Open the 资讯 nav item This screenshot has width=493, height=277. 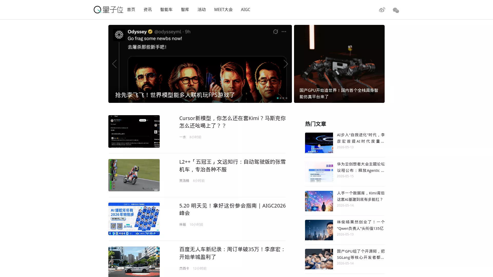[148, 9]
